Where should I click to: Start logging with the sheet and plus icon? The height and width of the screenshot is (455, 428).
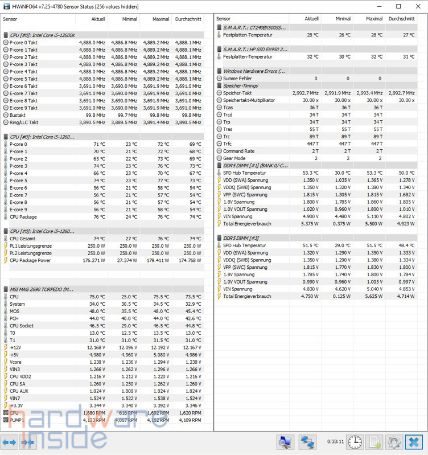[374, 442]
